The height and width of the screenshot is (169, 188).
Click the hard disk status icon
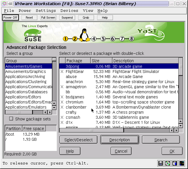click(x=175, y=163)
